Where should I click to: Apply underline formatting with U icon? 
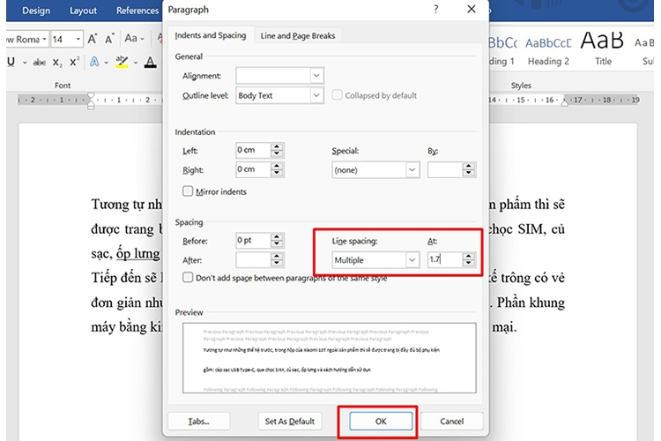point(11,62)
